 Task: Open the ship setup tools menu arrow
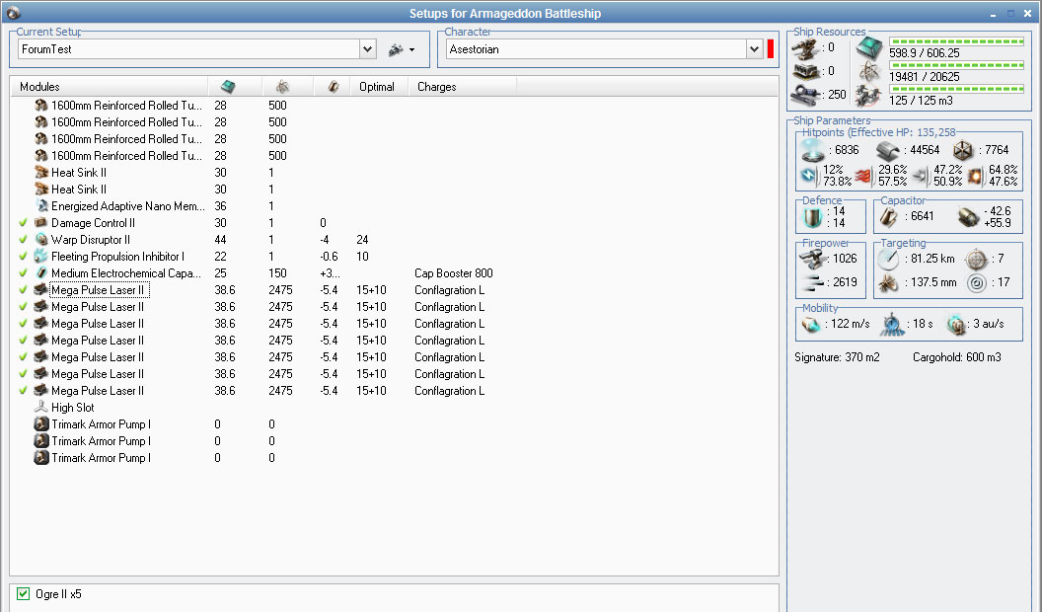(x=412, y=49)
